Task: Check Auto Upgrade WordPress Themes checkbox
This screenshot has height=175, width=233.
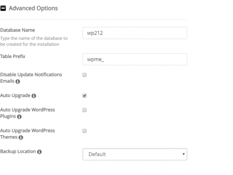Action: pyautogui.click(x=84, y=131)
